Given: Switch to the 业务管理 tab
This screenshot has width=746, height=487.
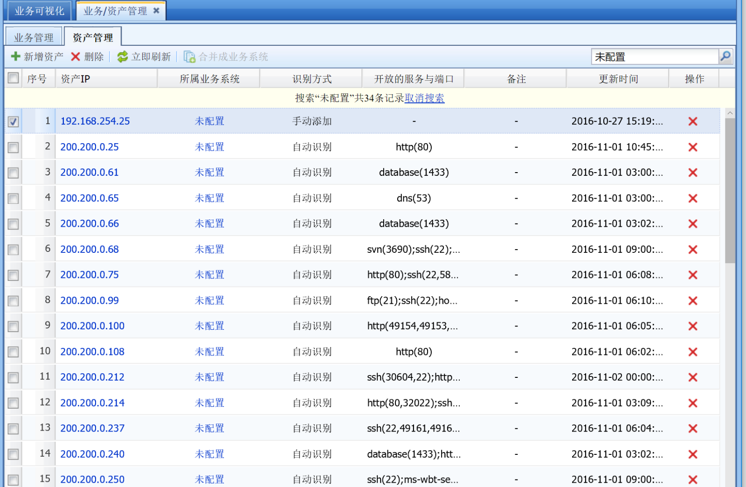Looking at the screenshot, I should pos(34,37).
